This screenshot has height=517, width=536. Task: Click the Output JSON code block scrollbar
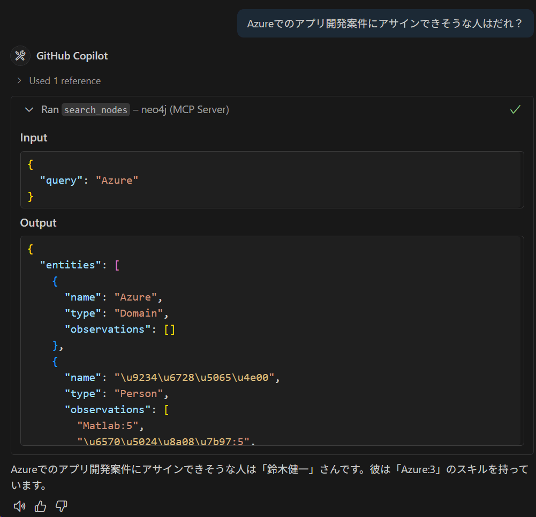tap(522, 341)
